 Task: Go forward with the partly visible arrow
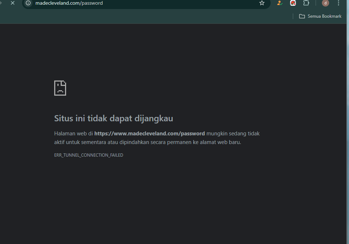click(x=1, y=3)
